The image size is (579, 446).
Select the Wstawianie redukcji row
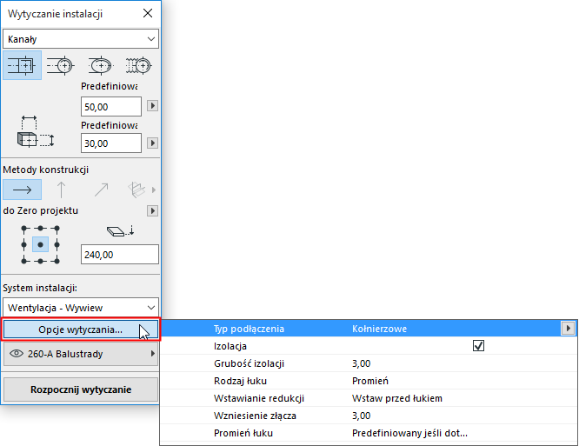369,398
